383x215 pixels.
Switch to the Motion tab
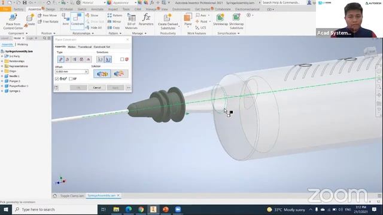point(72,47)
